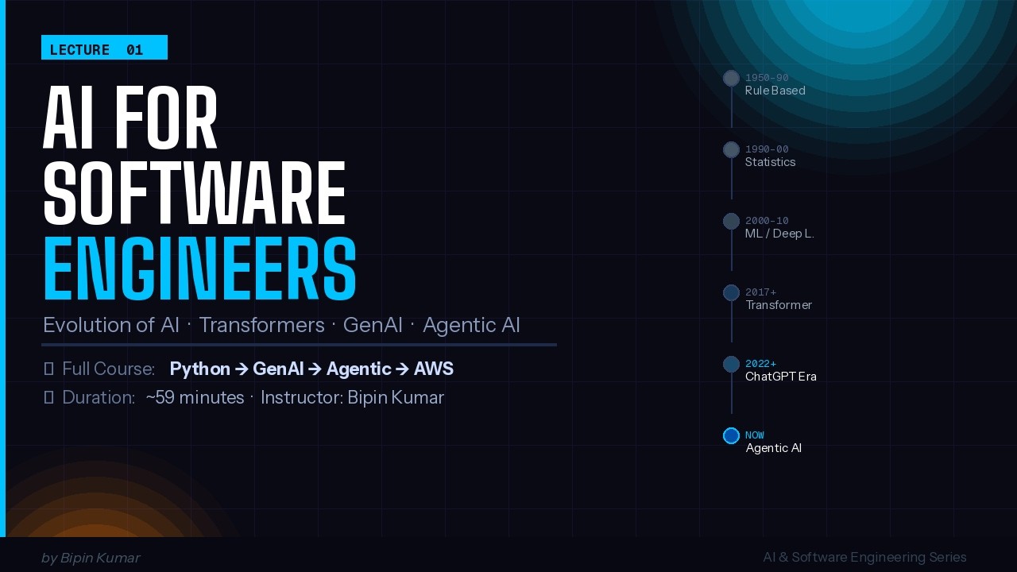Click the icon before 'Full Course'
This screenshot has height=572, width=1017.
(x=48, y=369)
